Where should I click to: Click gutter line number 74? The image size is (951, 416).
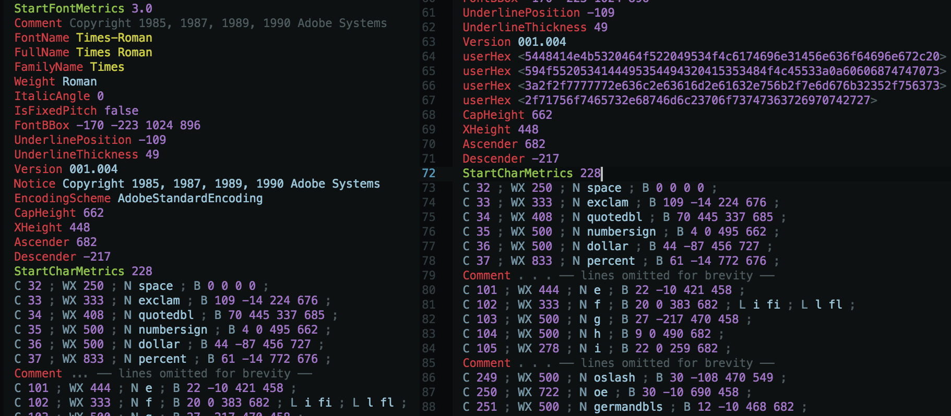point(429,202)
